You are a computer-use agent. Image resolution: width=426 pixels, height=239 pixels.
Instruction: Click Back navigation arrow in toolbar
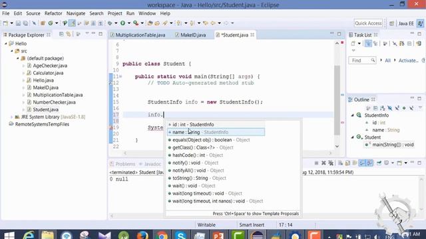(213, 23)
